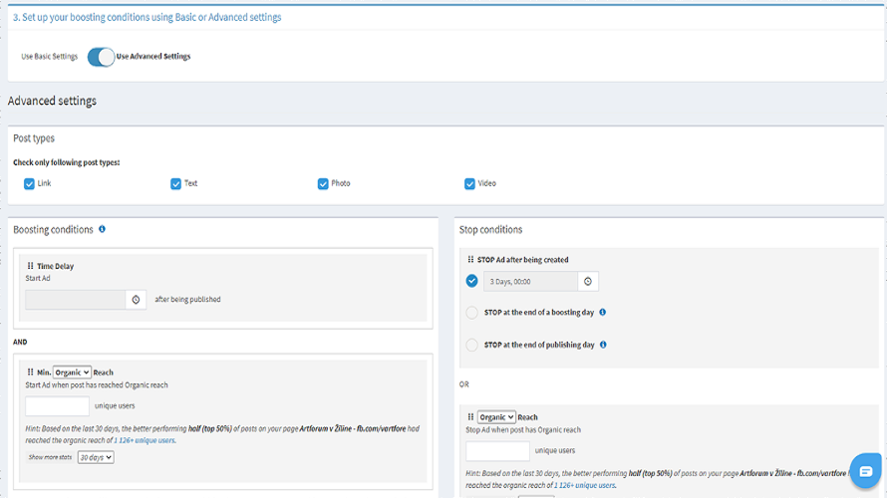
Task: Select STOP at end of boosting day
Action: 472,313
